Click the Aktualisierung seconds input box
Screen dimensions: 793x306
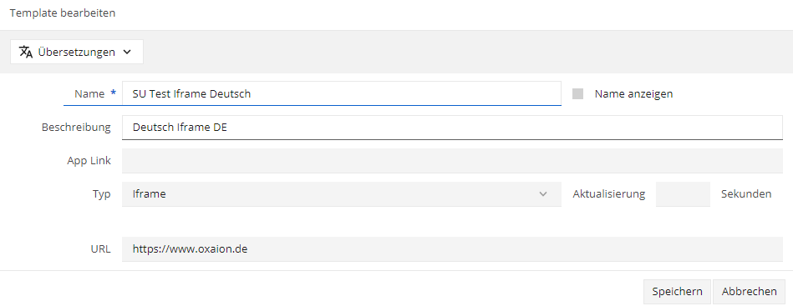point(683,194)
